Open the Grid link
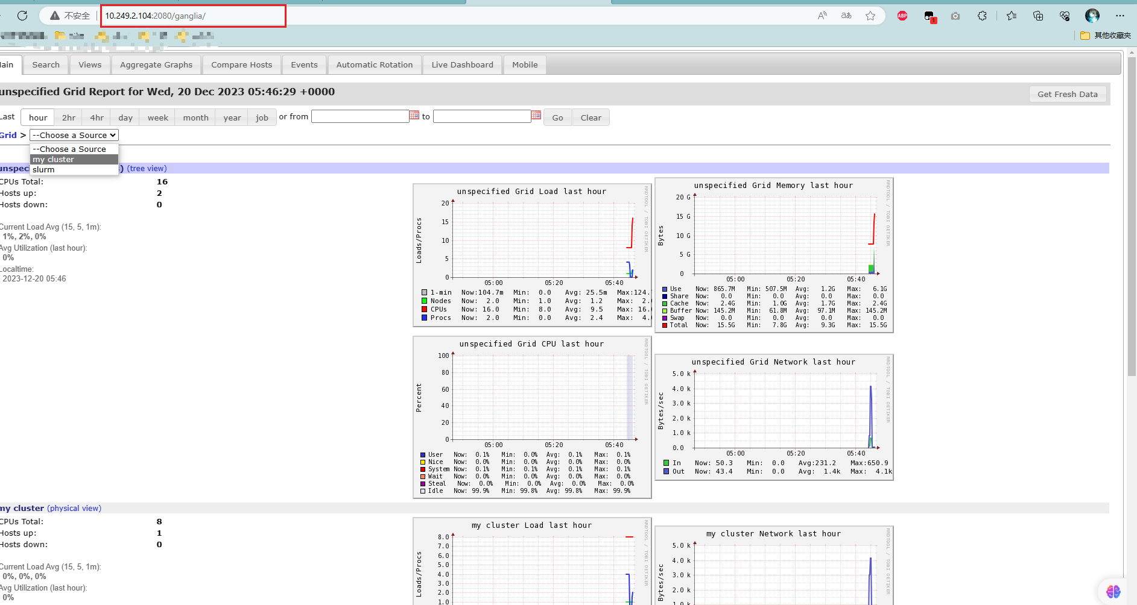This screenshot has width=1137, height=605. pyautogui.click(x=8, y=135)
